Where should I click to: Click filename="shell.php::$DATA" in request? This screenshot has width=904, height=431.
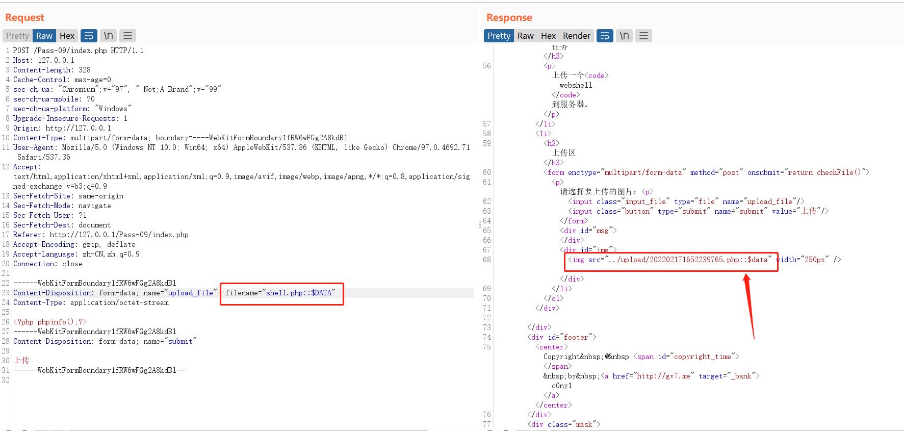click(x=280, y=293)
